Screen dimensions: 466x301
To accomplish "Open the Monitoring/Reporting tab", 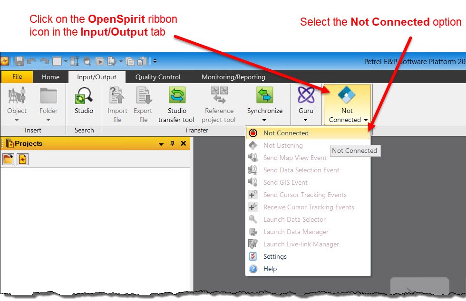I will [x=233, y=77].
